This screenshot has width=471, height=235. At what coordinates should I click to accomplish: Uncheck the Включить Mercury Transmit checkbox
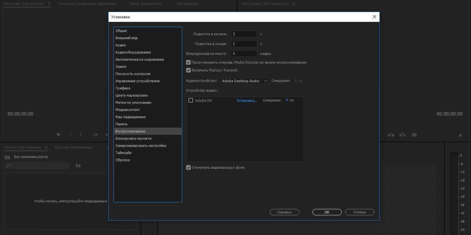coord(188,70)
